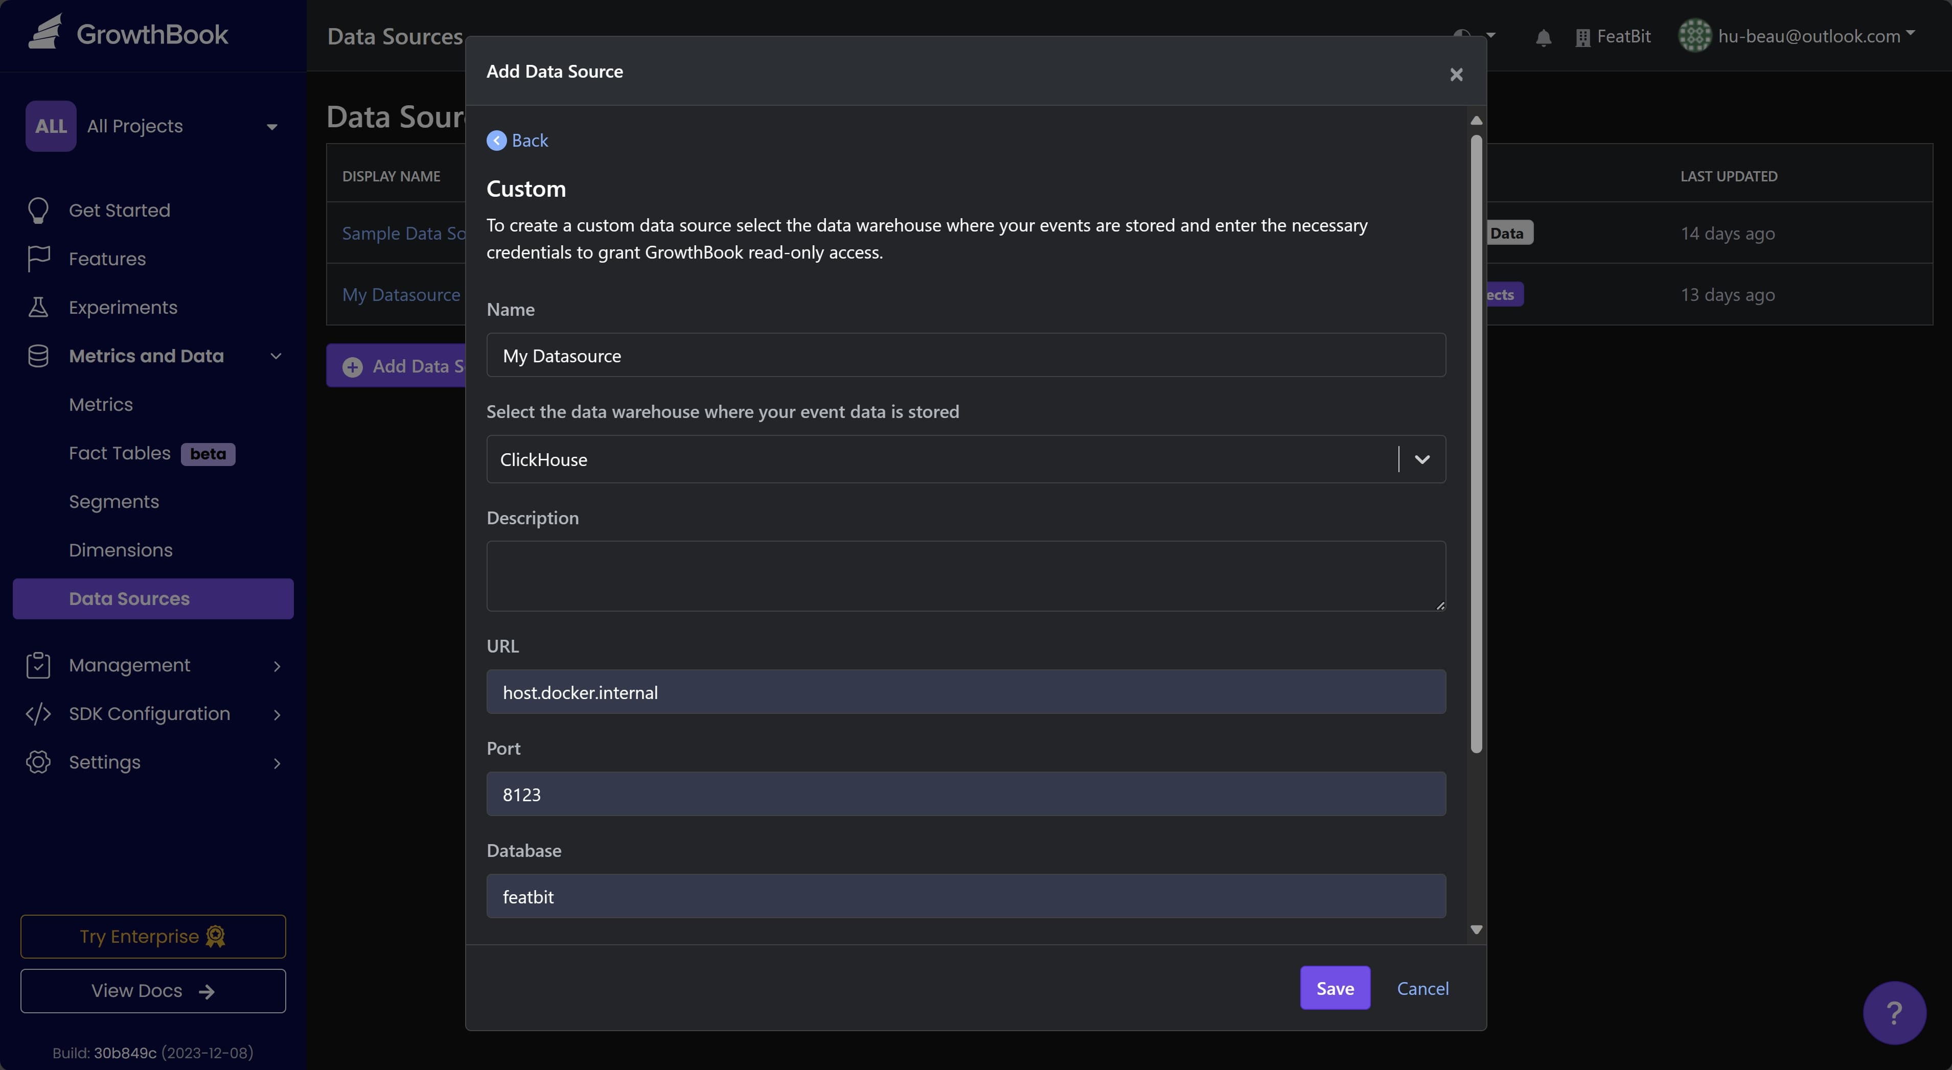Click the Cancel link
This screenshot has width=1952, height=1070.
(1422, 988)
